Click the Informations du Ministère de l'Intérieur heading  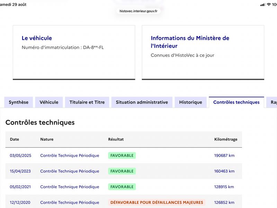coord(190,42)
